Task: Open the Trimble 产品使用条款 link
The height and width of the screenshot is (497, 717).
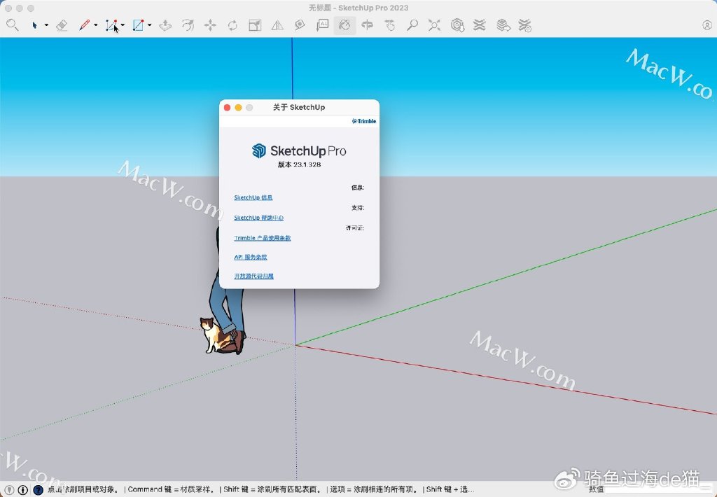Action: point(263,238)
